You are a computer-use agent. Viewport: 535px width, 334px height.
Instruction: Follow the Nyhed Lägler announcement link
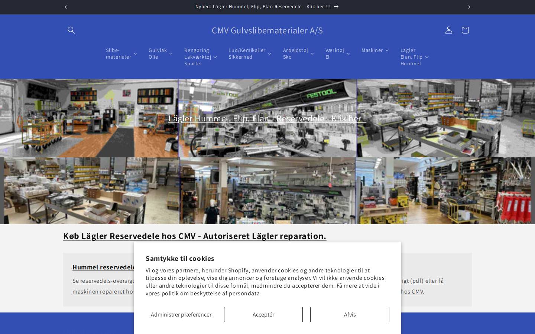click(267, 7)
